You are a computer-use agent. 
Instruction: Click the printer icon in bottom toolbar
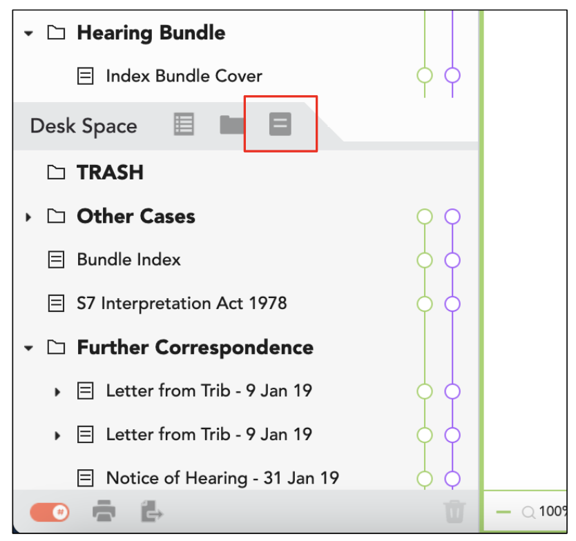click(x=104, y=511)
